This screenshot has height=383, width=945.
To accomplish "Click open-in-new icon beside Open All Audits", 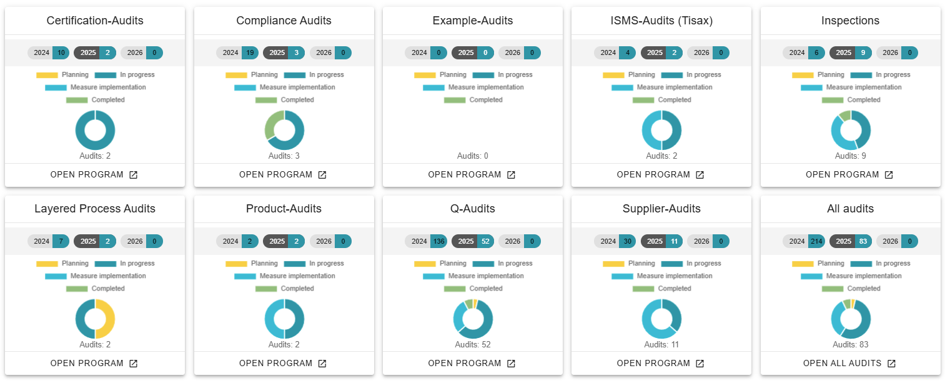I will pos(891,364).
